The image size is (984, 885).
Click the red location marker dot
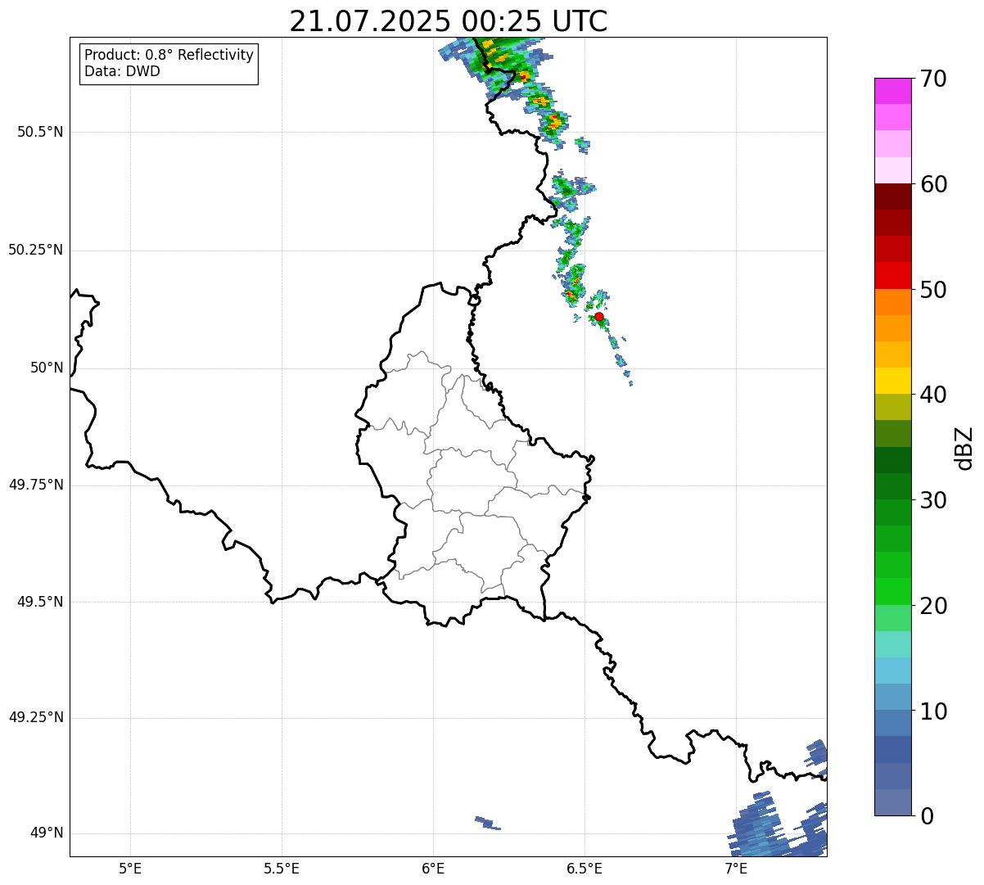[599, 317]
